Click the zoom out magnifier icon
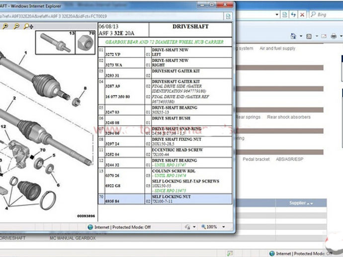This screenshot has height=257, width=343. click(x=16, y=26)
